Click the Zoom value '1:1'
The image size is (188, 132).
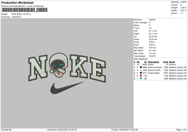(182, 13)
